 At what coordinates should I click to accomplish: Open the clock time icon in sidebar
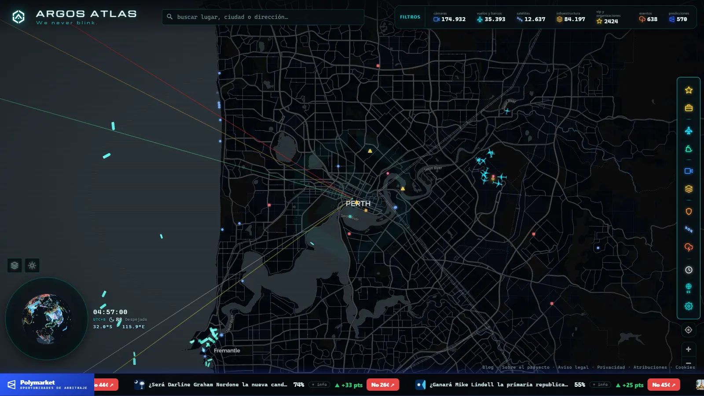(689, 270)
